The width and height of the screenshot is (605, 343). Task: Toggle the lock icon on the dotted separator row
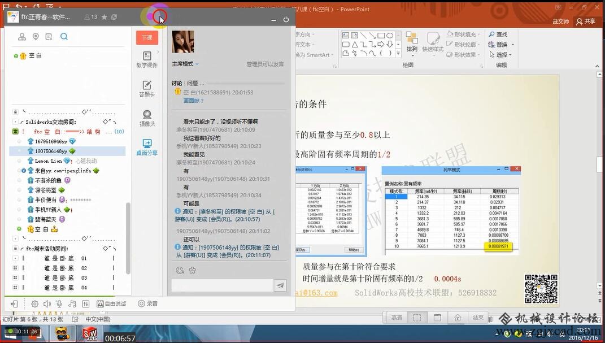tap(15, 112)
